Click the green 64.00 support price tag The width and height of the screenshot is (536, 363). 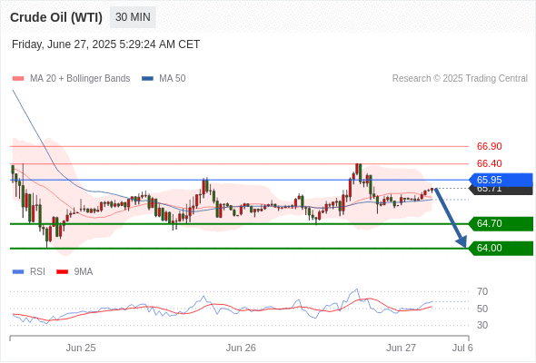(501, 249)
